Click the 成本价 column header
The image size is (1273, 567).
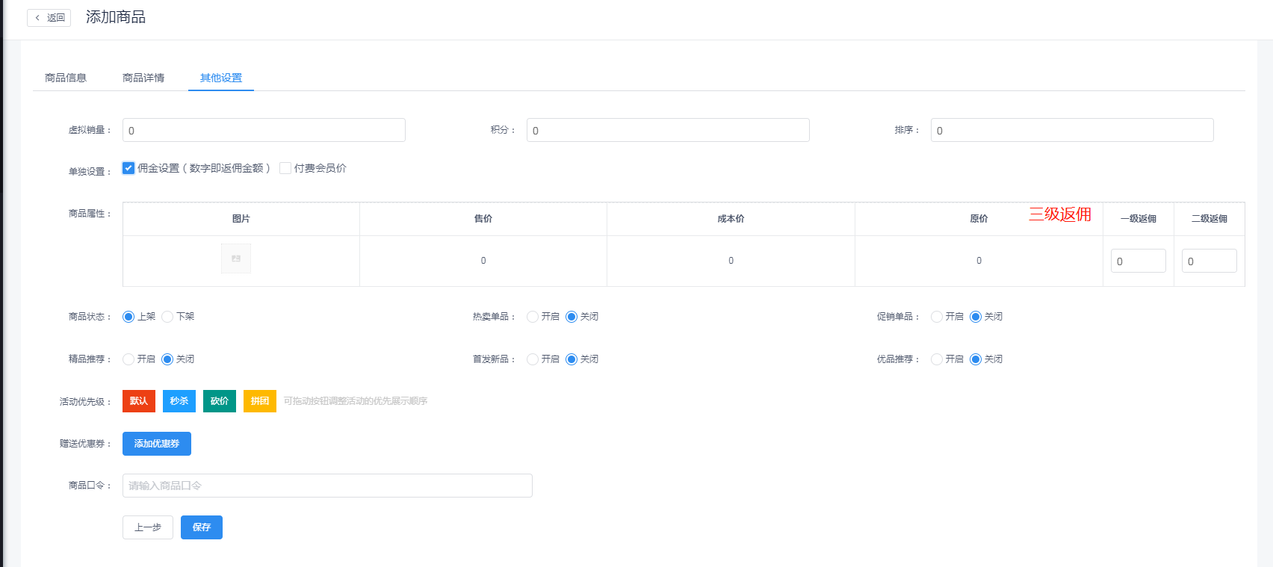pyautogui.click(x=731, y=219)
